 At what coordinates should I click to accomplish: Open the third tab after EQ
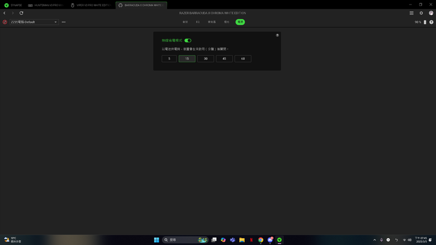pyautogui.click(x=212, y=22)
